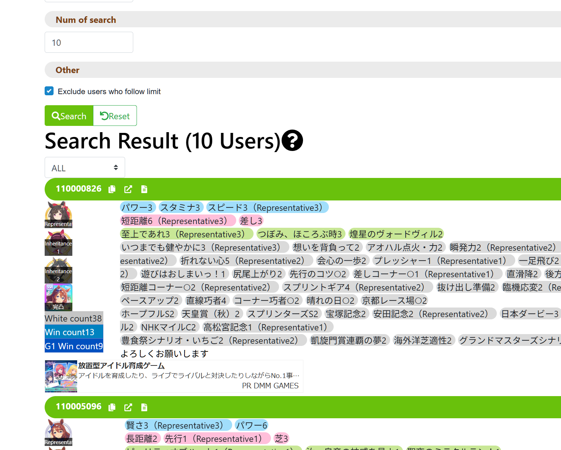Image resolution: width=561 pixels, height=450 pixels.
Task: Select the 天皇賞(秋)2 tag
Action: click(x=211, y=314)
